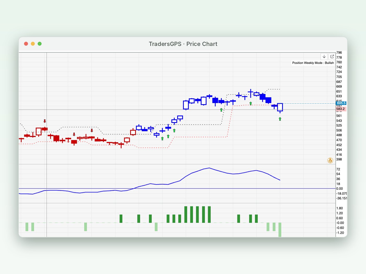Click the -36.151 oscillator axis value

[342, 198]
